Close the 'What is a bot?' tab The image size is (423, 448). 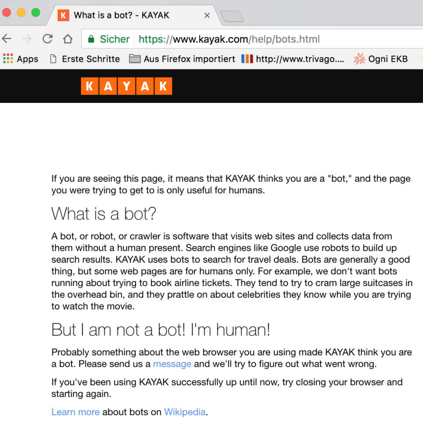pos(207,15)
